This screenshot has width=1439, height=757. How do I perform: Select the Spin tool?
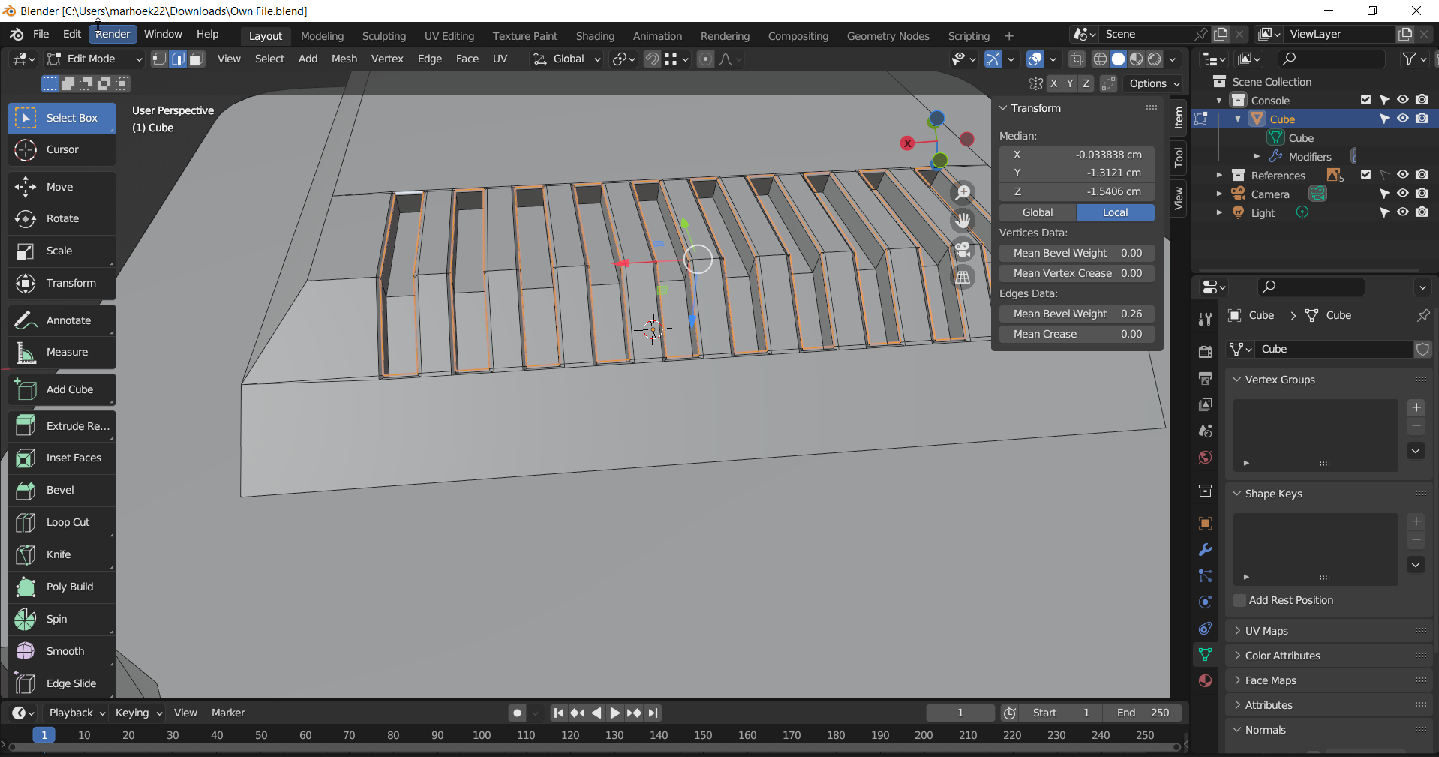[62, 619]
